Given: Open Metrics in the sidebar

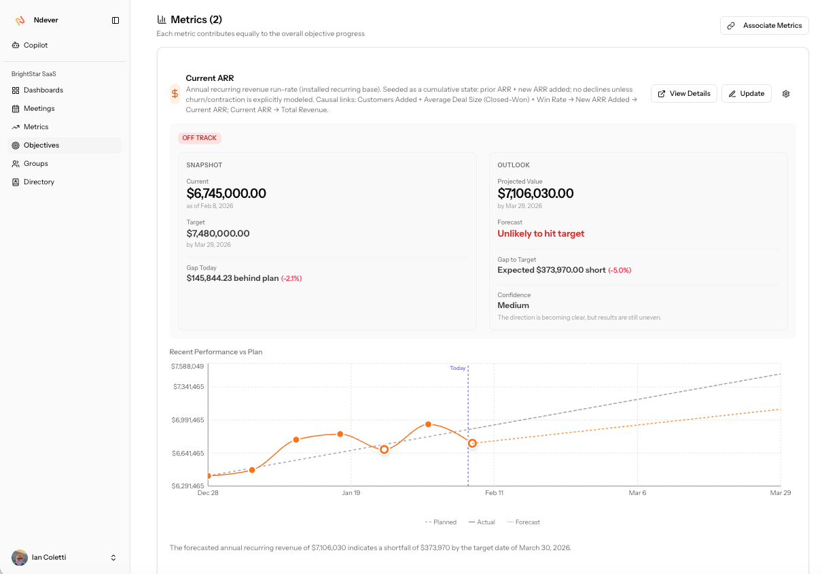Looking at the screenshot, I should pos(36,126).
